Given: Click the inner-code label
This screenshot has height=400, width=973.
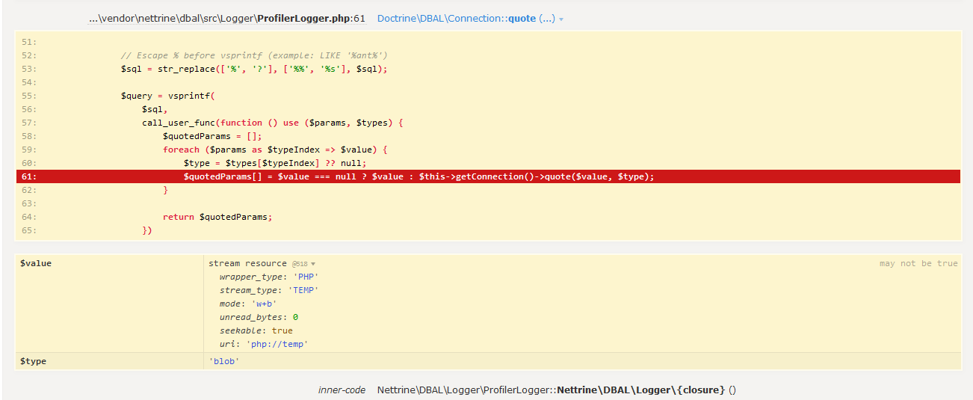Looking at the screenshot, I should [x=342, y=390].
